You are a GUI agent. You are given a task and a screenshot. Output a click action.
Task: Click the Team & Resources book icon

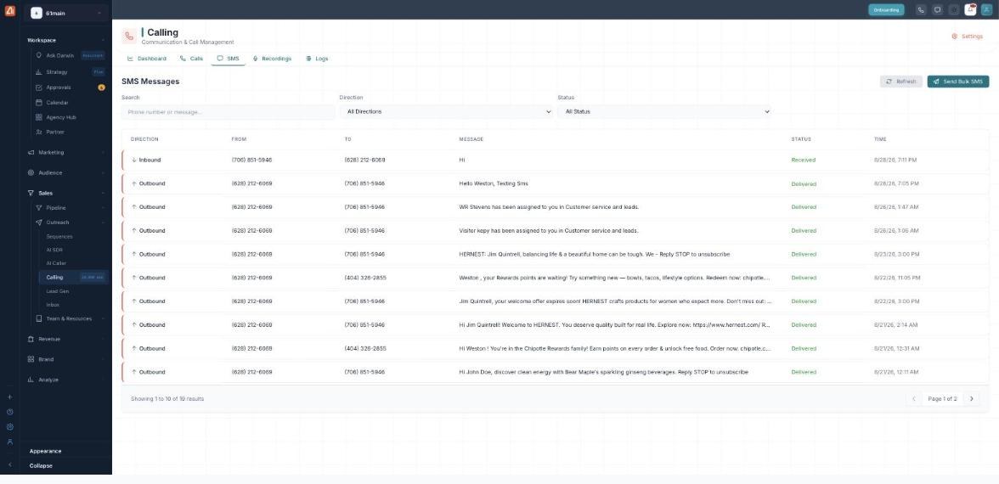(39, 318)
